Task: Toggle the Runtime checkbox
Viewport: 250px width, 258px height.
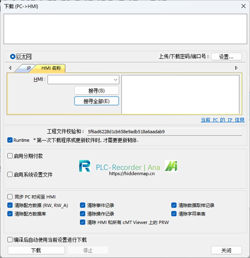Action: (x=10, y=140)
